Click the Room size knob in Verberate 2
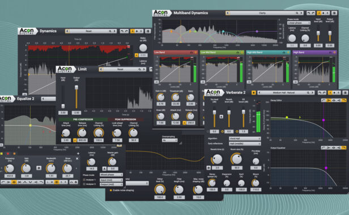 (x=237, y=159)
